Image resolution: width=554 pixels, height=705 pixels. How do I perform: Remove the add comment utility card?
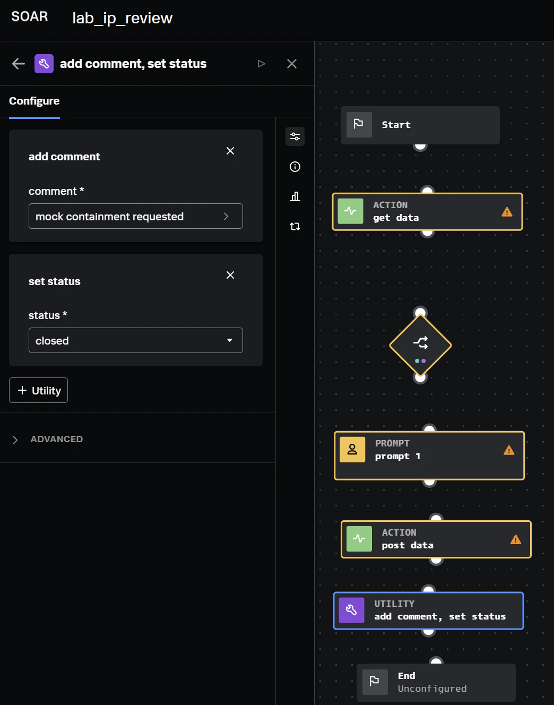[x=230, y=151]
